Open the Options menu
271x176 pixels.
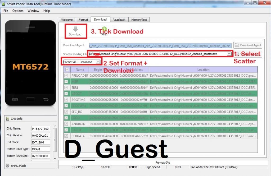point(18,11)
